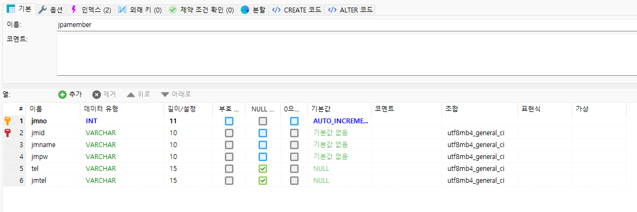
Task: Click into the 코멘트 text area
Action: (346, 55)
